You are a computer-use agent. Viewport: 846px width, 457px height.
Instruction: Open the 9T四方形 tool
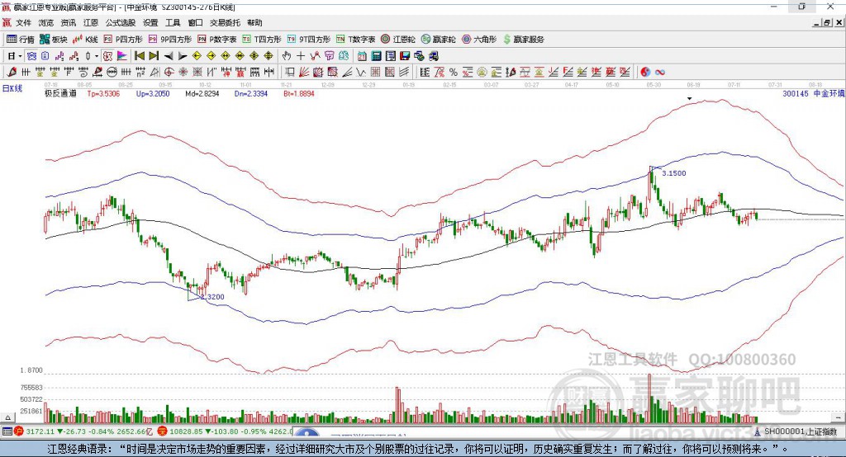pyautogui.click(x=309, y=40)
